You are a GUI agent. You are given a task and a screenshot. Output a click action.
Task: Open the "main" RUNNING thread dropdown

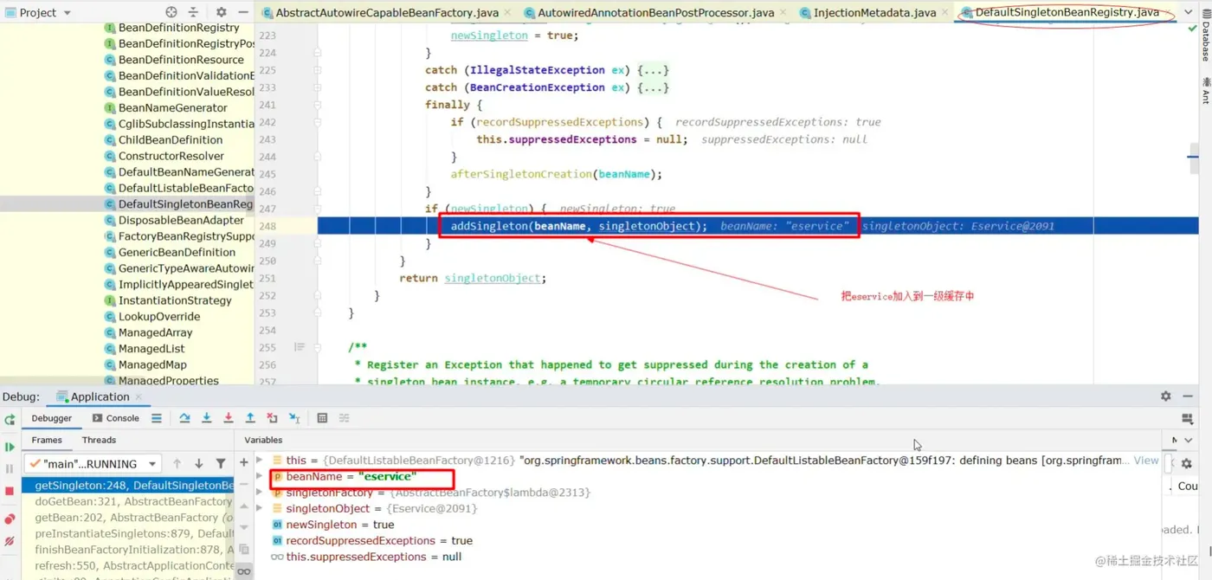pos(93,463)
